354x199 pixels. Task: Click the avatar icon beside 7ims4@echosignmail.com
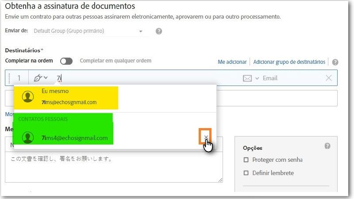[x=28, y=138]
